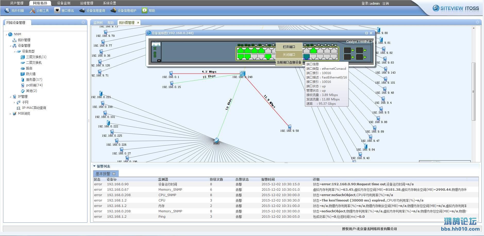Image resolution: width=484 pixels, height=236 pixels.
Task: Select pc终端(74) in the device tree
Action: [x=34, y=85]
